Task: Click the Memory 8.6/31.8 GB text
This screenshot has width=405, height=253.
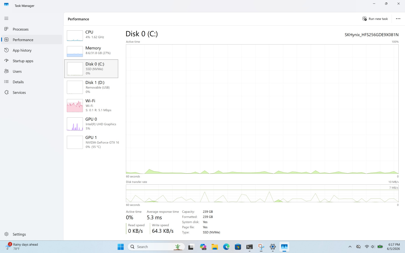Action: click(x=98, y=53)
